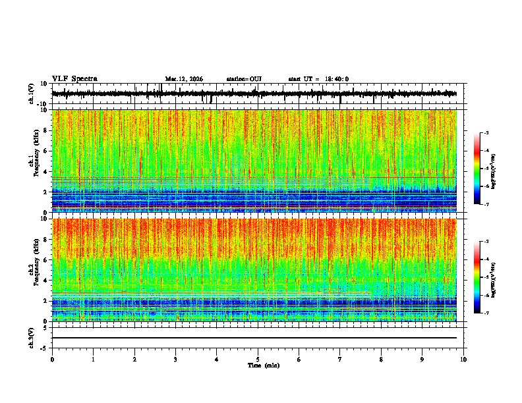522x403 pixels.
Task: Click the "station=OUI" header label
Action: pos(244,79)
